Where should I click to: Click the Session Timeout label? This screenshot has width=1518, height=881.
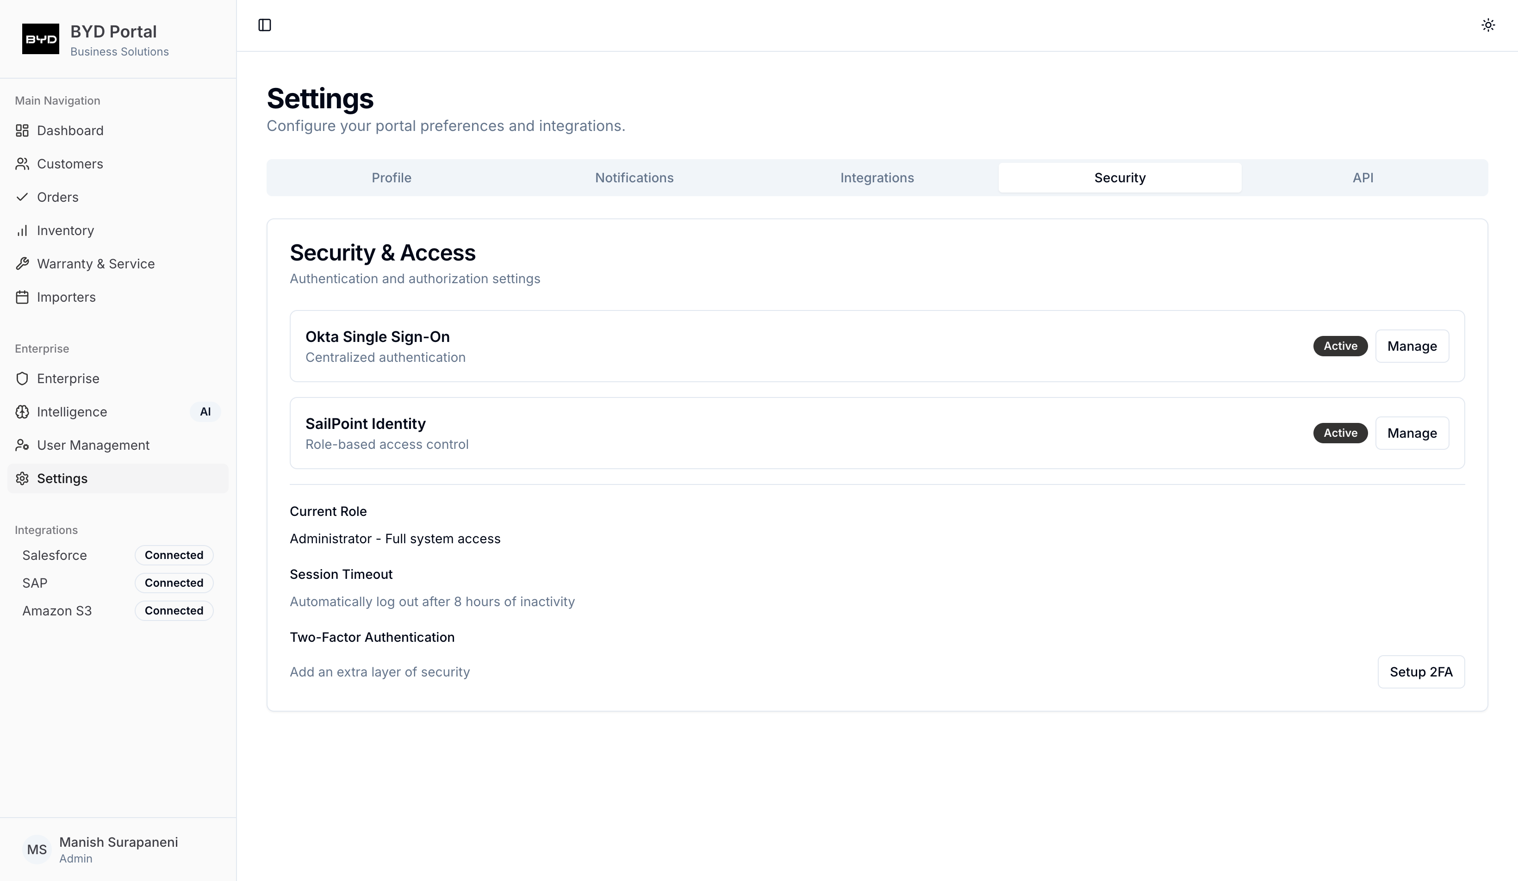point(341,575)
